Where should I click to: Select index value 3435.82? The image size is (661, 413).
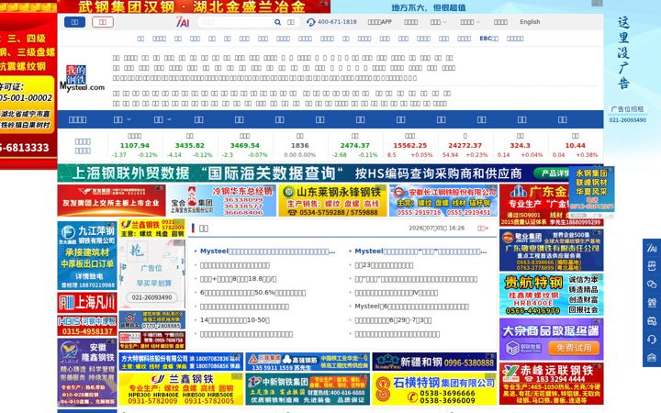(x=190, y=145)
